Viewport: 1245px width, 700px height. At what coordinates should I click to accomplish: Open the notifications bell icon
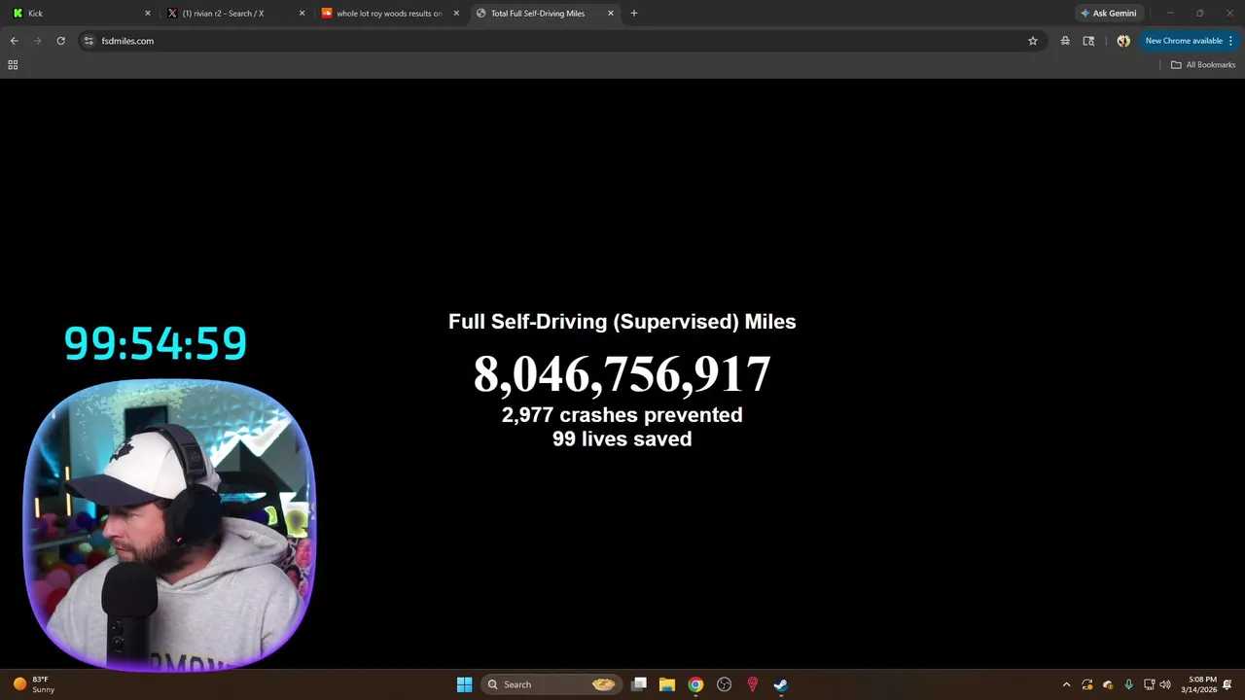(x=1227, y=684)
